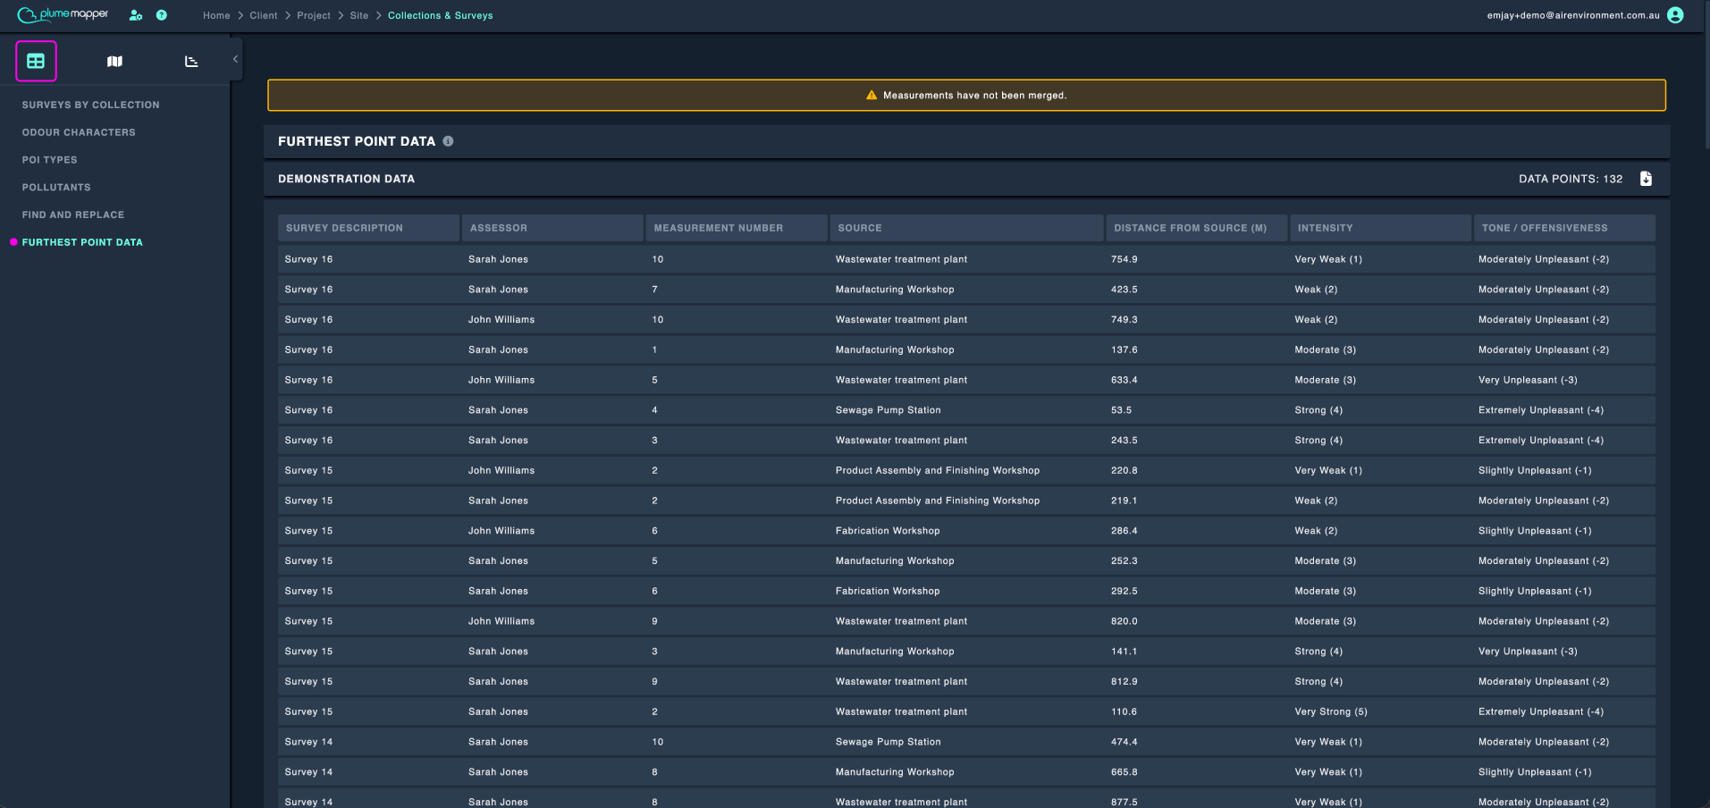Click the distance value 665.8
Viewport: 1710px width, 808px height.
1125,772
